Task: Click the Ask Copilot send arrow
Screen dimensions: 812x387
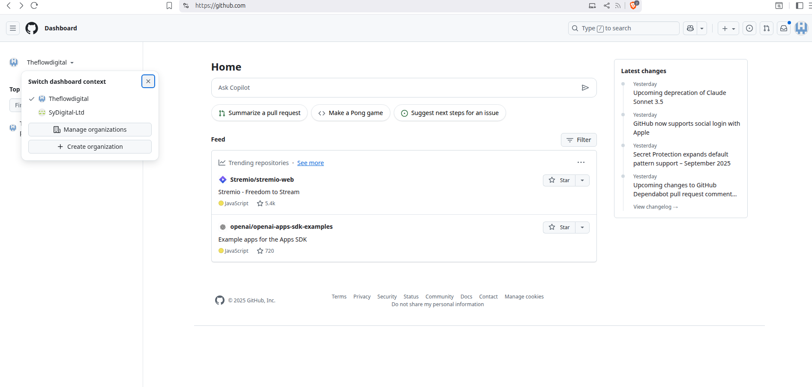Action: (x=585, y=88)
